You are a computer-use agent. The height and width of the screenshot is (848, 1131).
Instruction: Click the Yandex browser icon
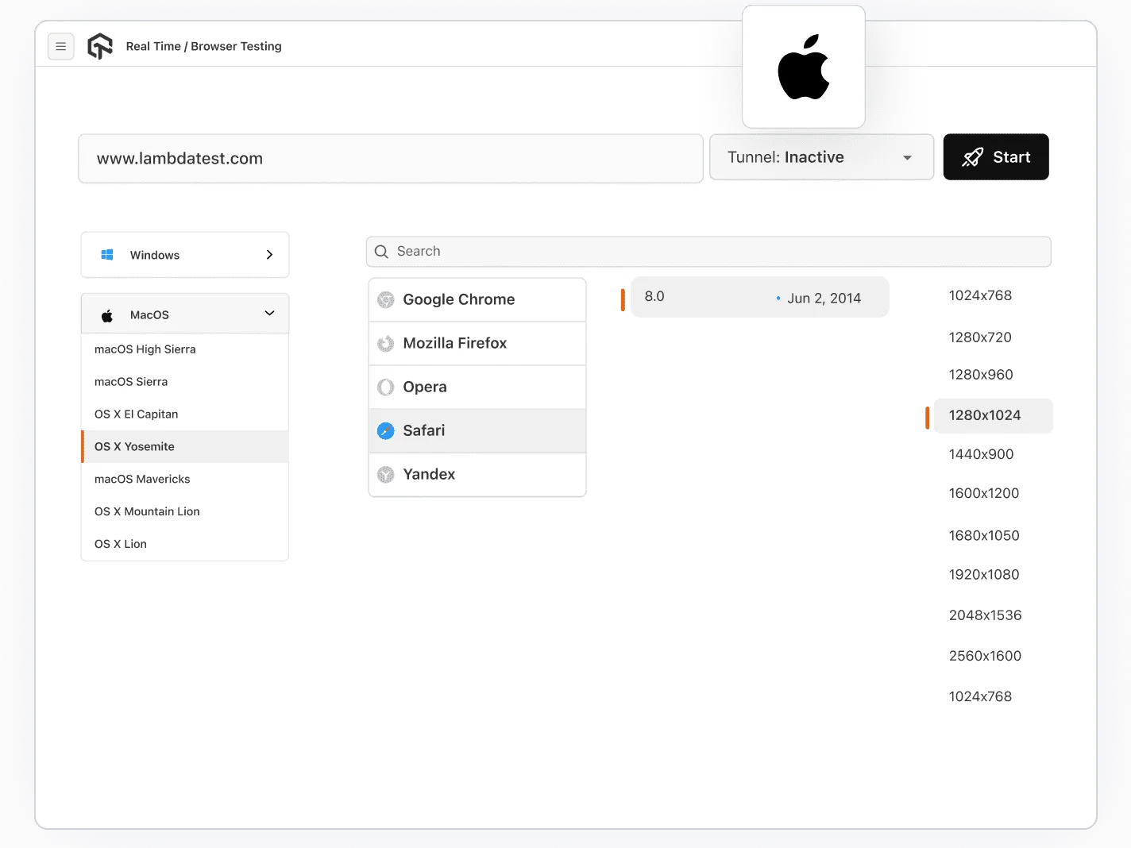(x=386, y=474)
